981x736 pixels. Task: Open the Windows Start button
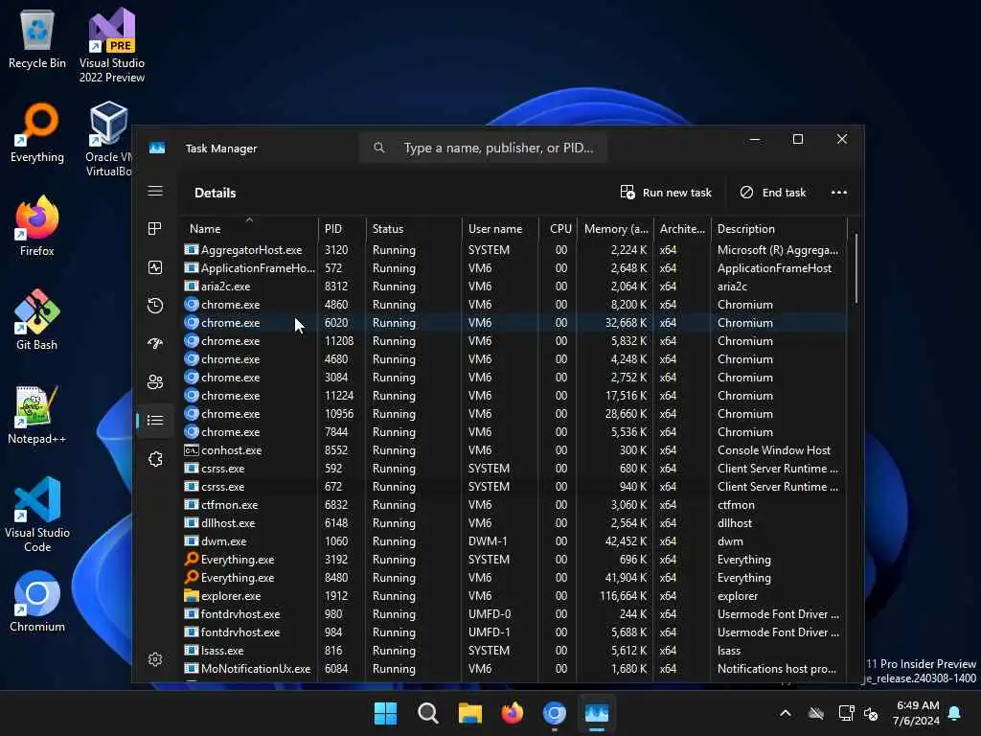point(385,713)
